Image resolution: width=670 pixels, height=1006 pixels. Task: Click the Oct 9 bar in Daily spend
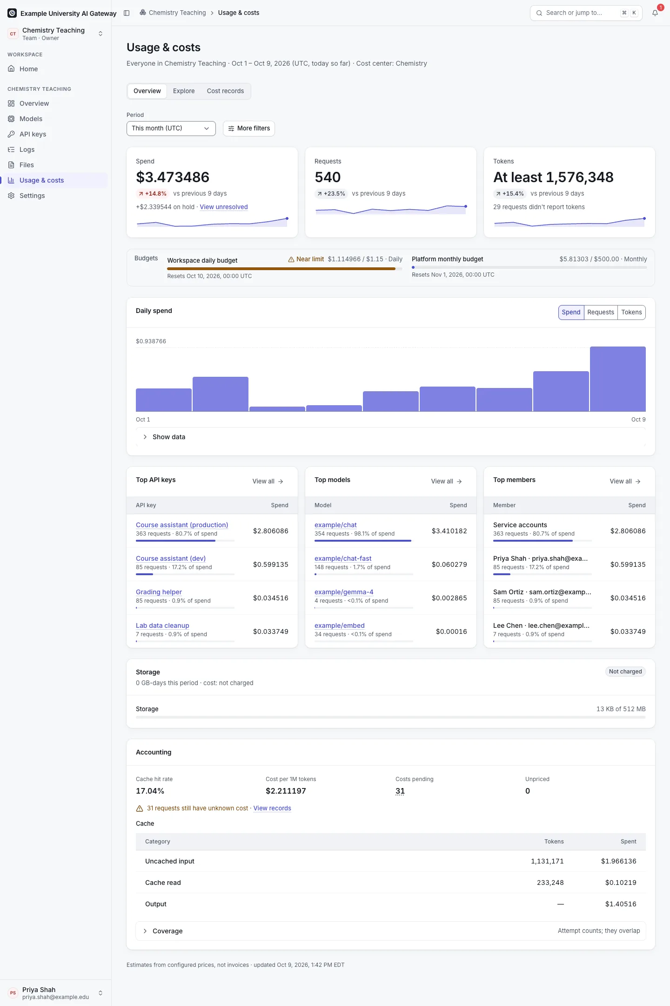(x=618, y=379)
